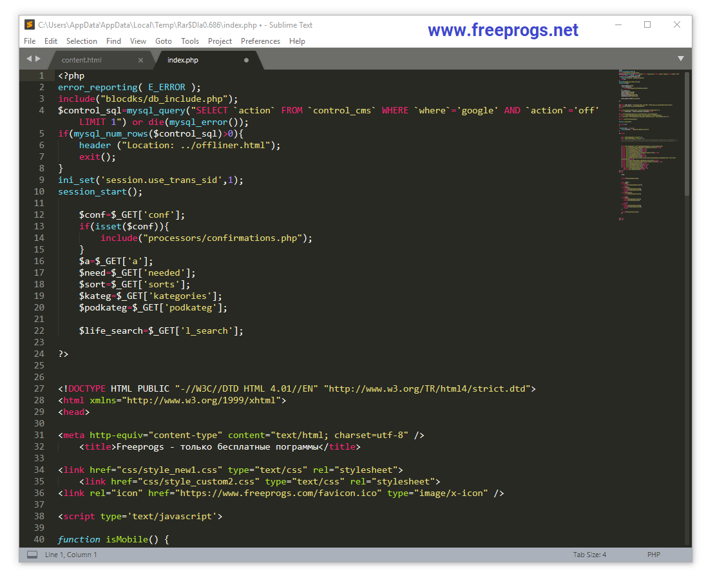Click the $life_search variable on line 22
The width and height of the screenshot is (715, 583).
coord(111,330)
